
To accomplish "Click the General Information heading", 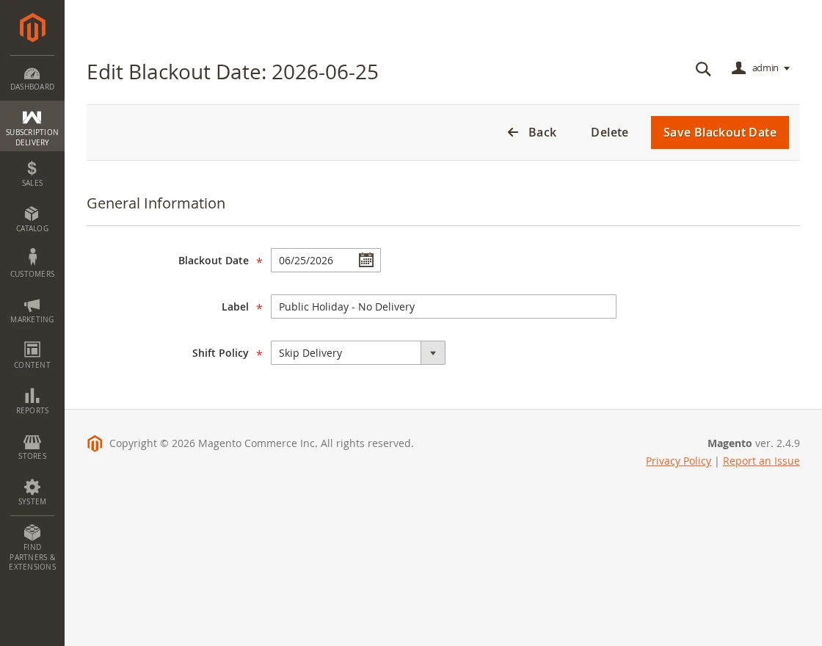I will (156, 203).
